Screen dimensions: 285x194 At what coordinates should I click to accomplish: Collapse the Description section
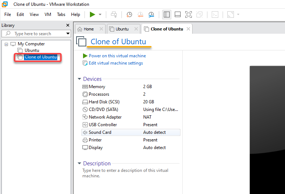79,164
